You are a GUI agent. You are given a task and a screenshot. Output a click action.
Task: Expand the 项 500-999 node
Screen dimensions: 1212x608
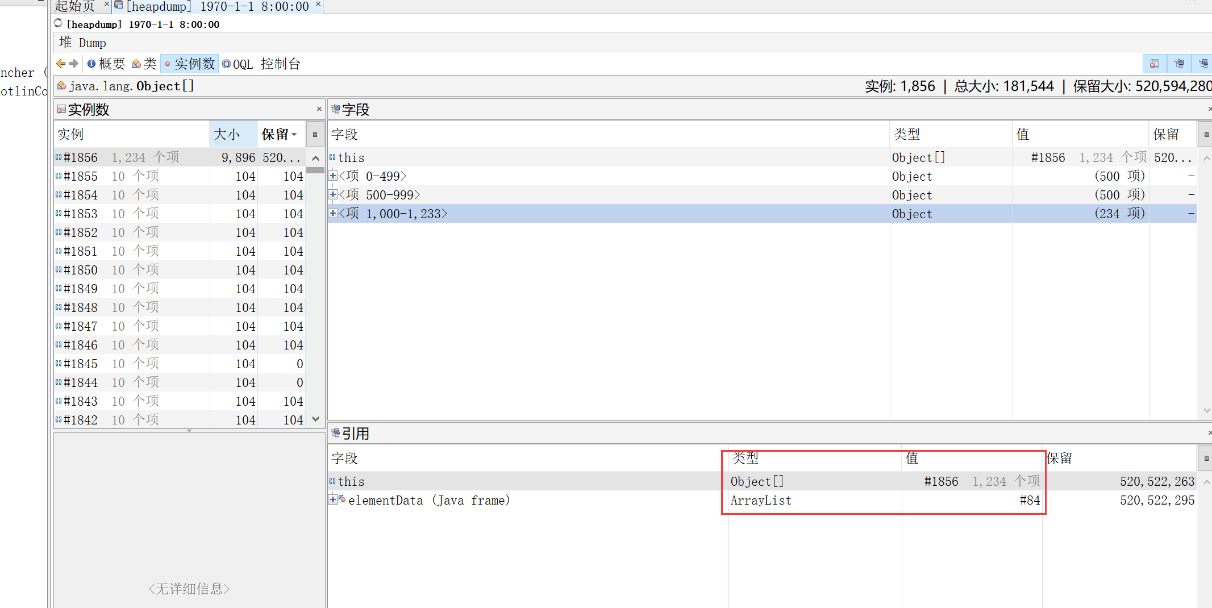pos(334,195)
